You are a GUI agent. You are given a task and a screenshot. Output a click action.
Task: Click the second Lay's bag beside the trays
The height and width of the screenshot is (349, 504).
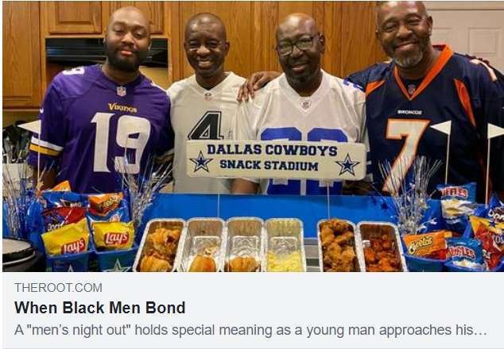(x=114, y=236)
